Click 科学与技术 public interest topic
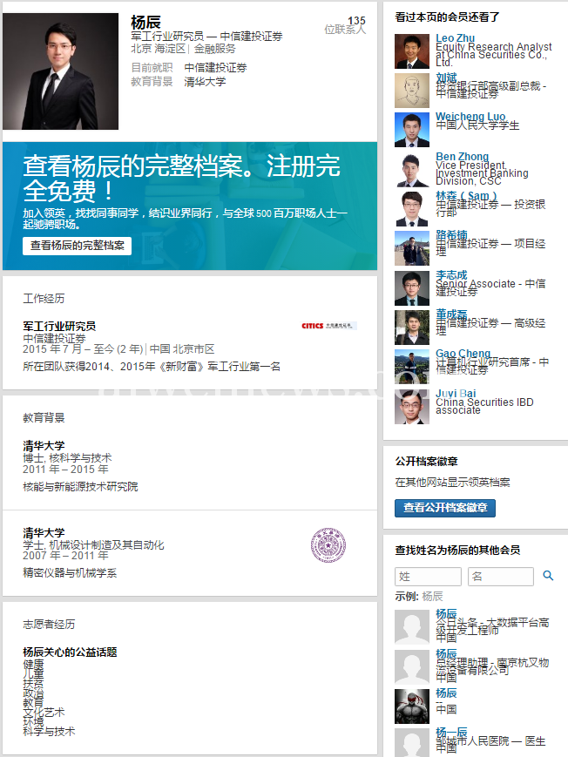This screenshot has width=568, height=757. (49, 732)
